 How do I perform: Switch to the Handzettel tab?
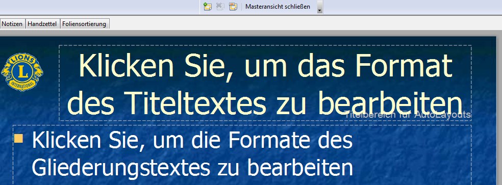[x=42, y=23]
